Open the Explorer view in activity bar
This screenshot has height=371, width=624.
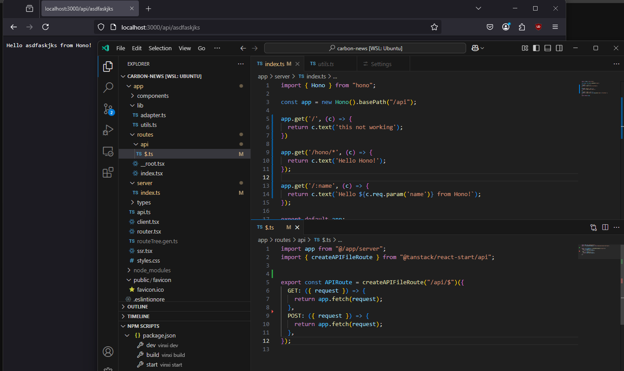click(108, 66)
